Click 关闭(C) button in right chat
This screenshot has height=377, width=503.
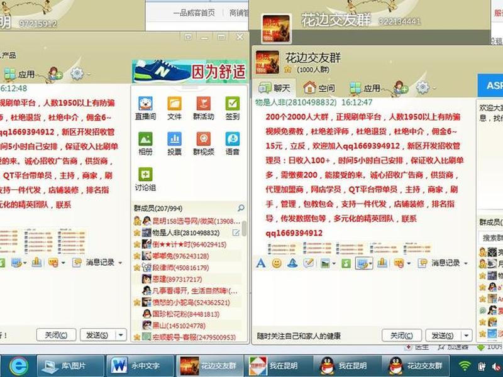(402, 336)
